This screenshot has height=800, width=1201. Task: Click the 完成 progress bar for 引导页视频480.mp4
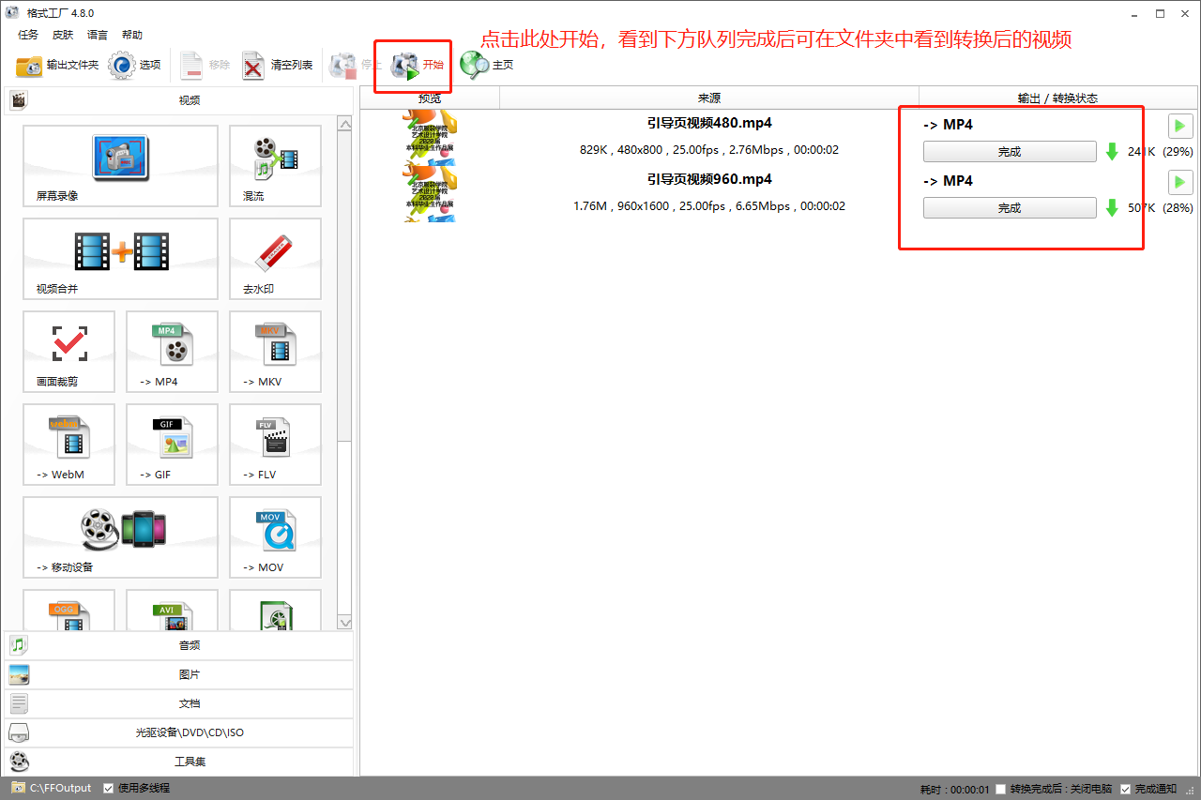(1009, 152)
